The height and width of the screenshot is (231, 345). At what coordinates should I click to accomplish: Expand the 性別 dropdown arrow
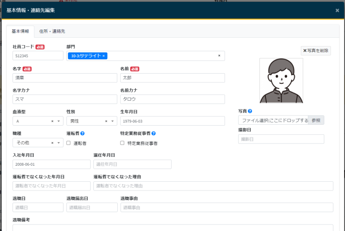pos(113,121)
